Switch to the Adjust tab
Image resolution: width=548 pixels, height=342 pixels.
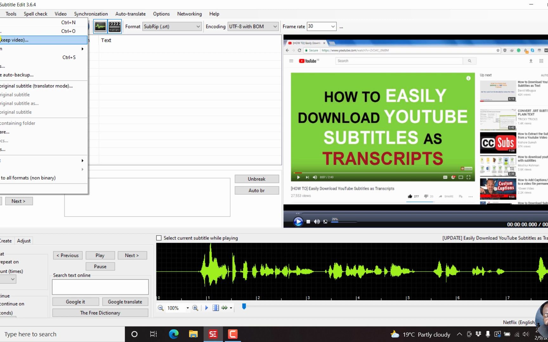pyautogui.click(x=24, y=241)
